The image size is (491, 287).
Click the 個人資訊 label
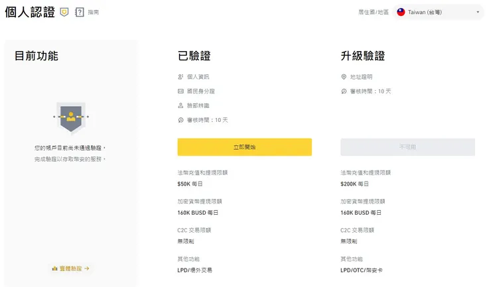[x=198, y=77]
